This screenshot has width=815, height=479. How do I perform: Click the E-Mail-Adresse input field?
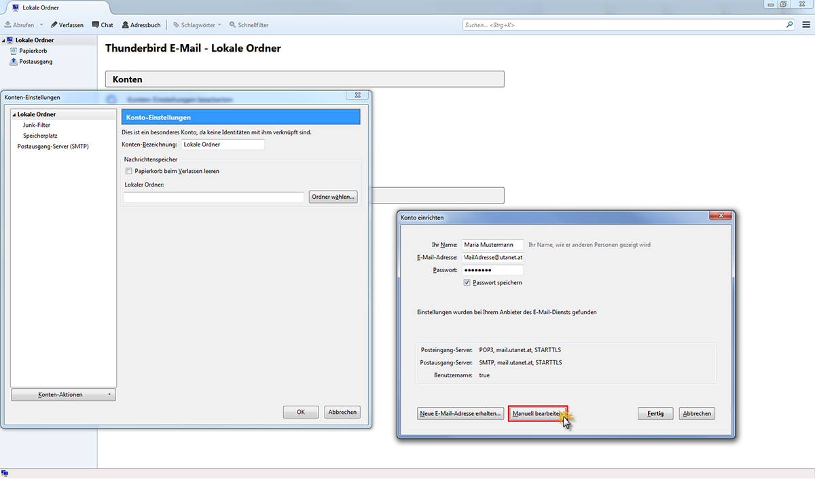click(492, 258)
